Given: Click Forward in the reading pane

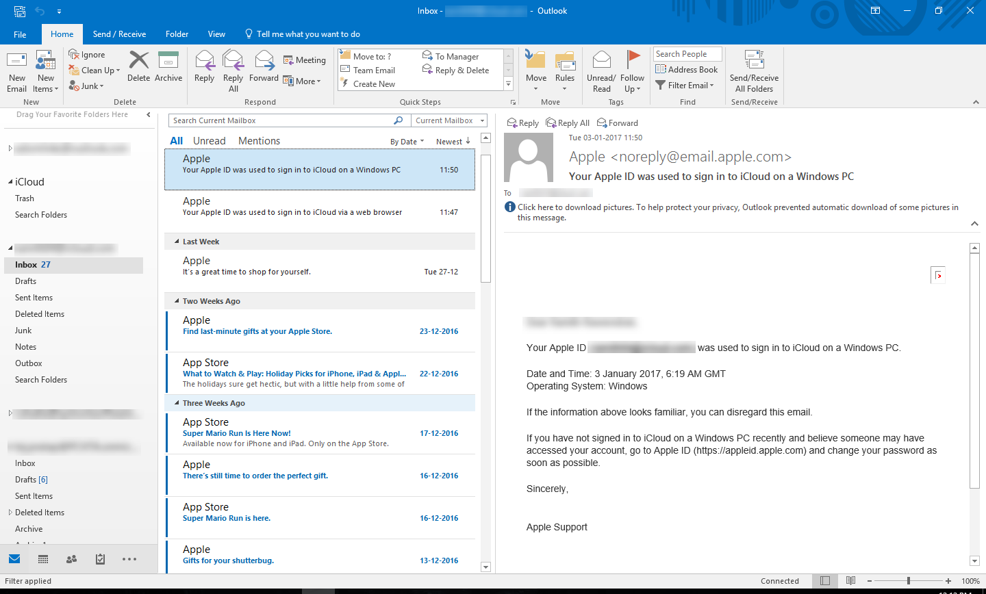Looking at the screenshot, I should pyautogui.click(x=618, y=123).
